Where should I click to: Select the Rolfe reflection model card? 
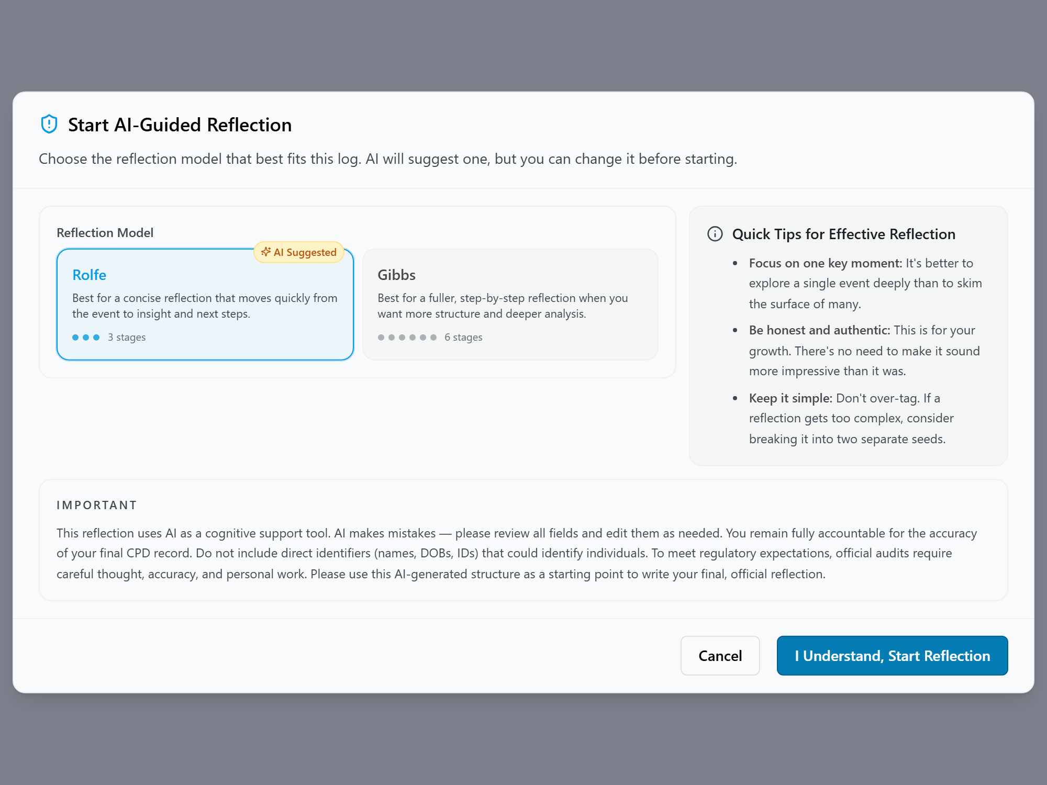205,305
